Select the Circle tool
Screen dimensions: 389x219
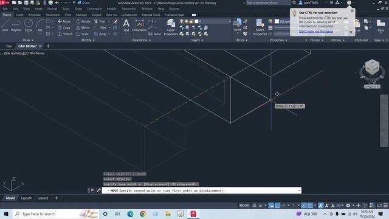pyautogui.click(x=29, y=26)
